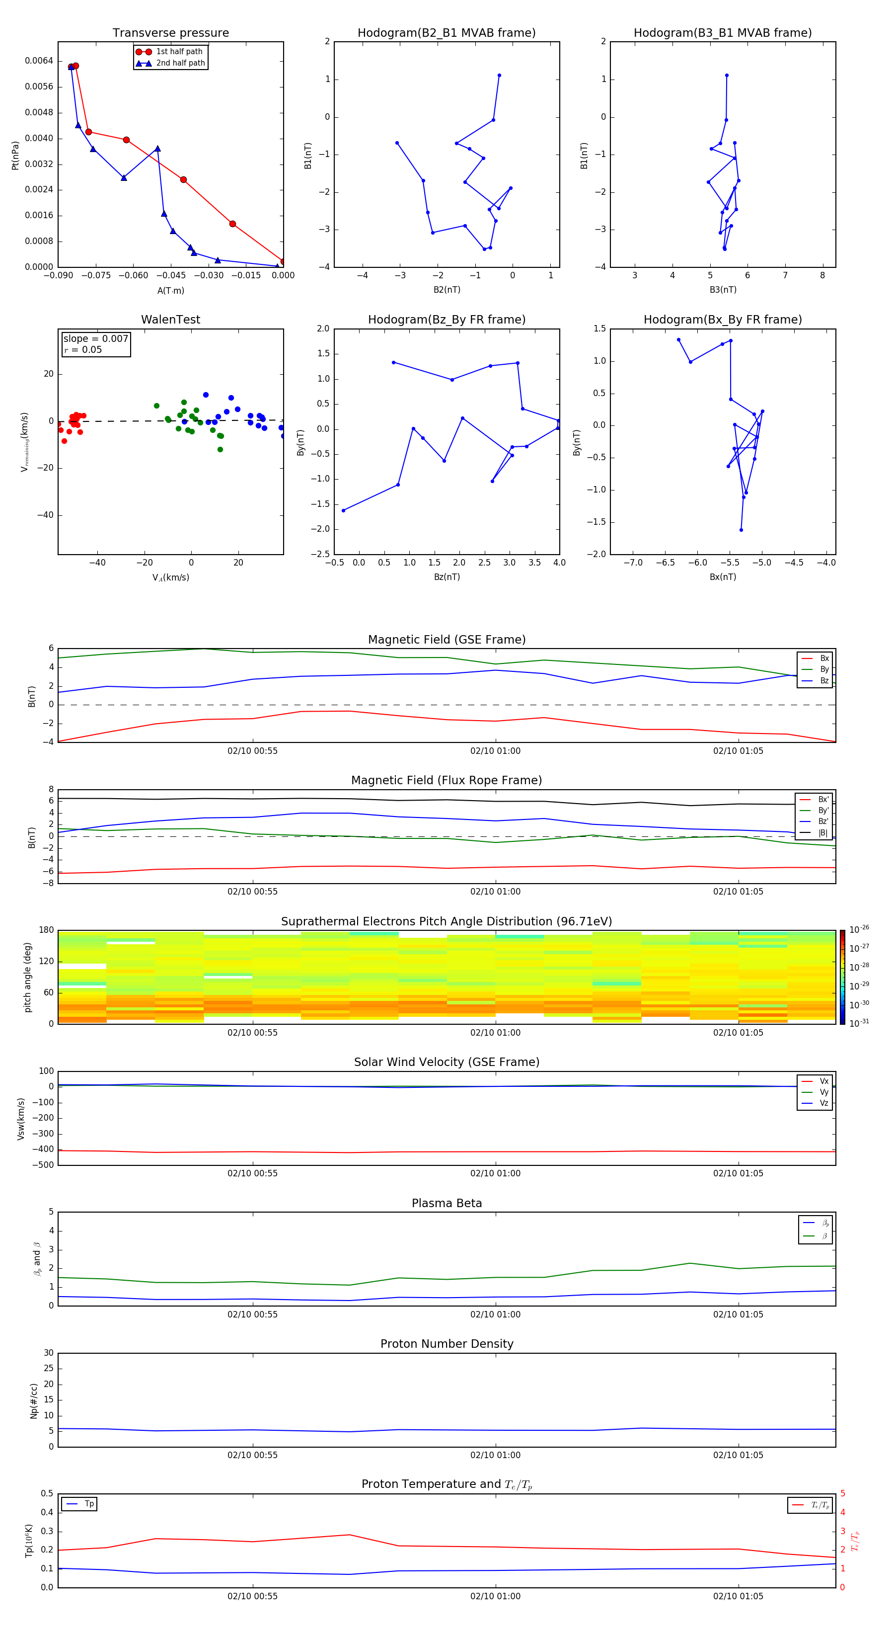The height and width of the screenshot is (1640, 894).
Task: Select '1st half path' legend entry
Action: tap(170, 52)
